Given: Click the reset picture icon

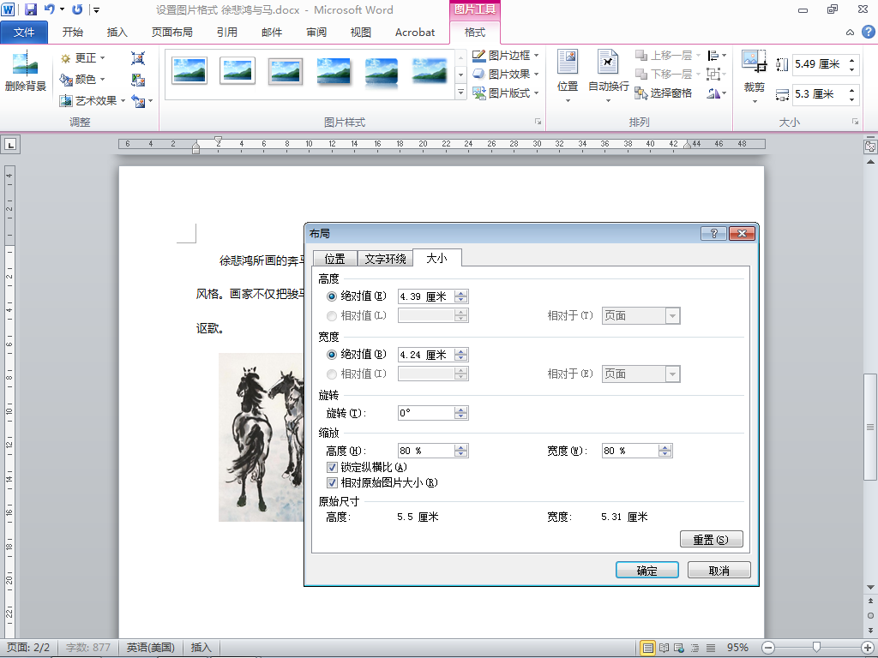Looking at the screenshot, I should [138, 101].
